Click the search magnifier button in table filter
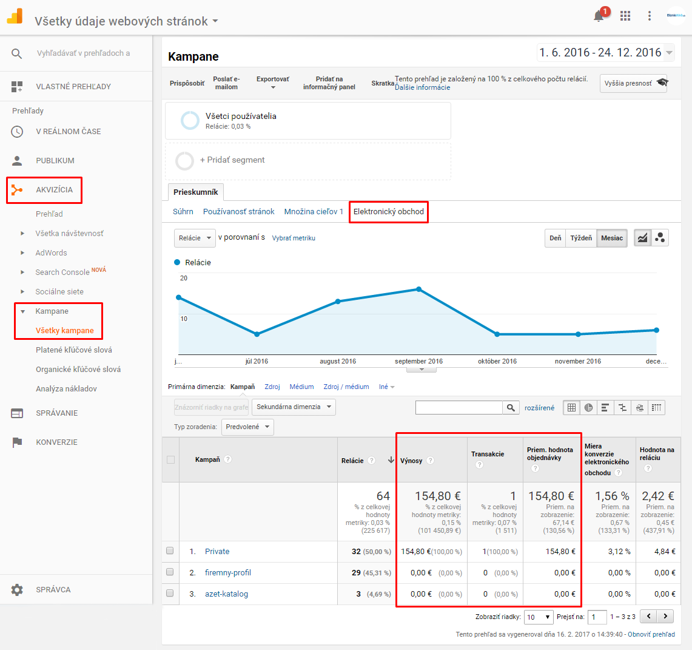The width and height of the screenshot is (692, 650). pos(511,408)
